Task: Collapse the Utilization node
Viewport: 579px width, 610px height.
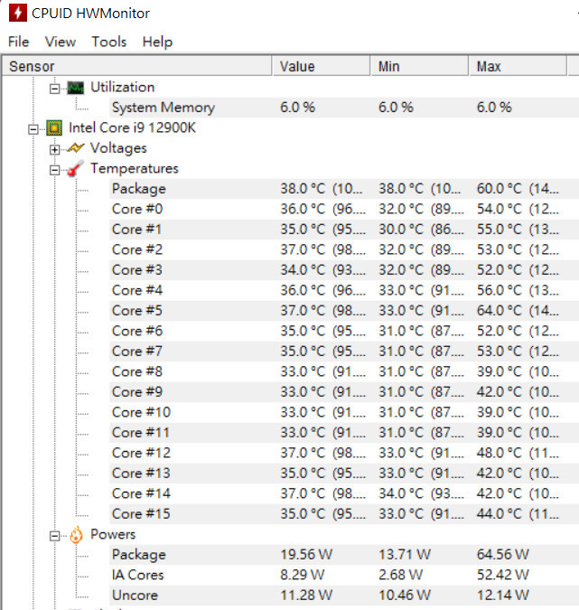Action: [54, 89]
